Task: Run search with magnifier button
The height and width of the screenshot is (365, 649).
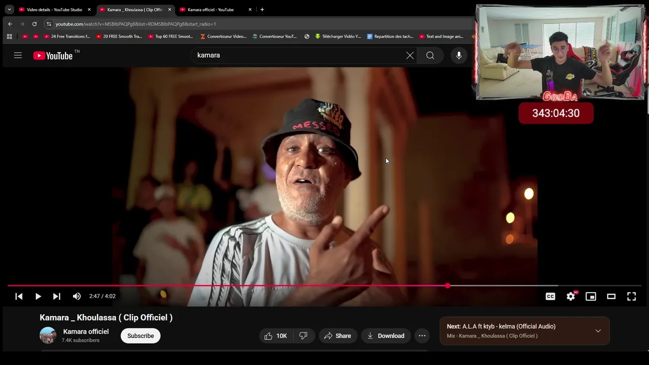Action: (x=430, y=55)
